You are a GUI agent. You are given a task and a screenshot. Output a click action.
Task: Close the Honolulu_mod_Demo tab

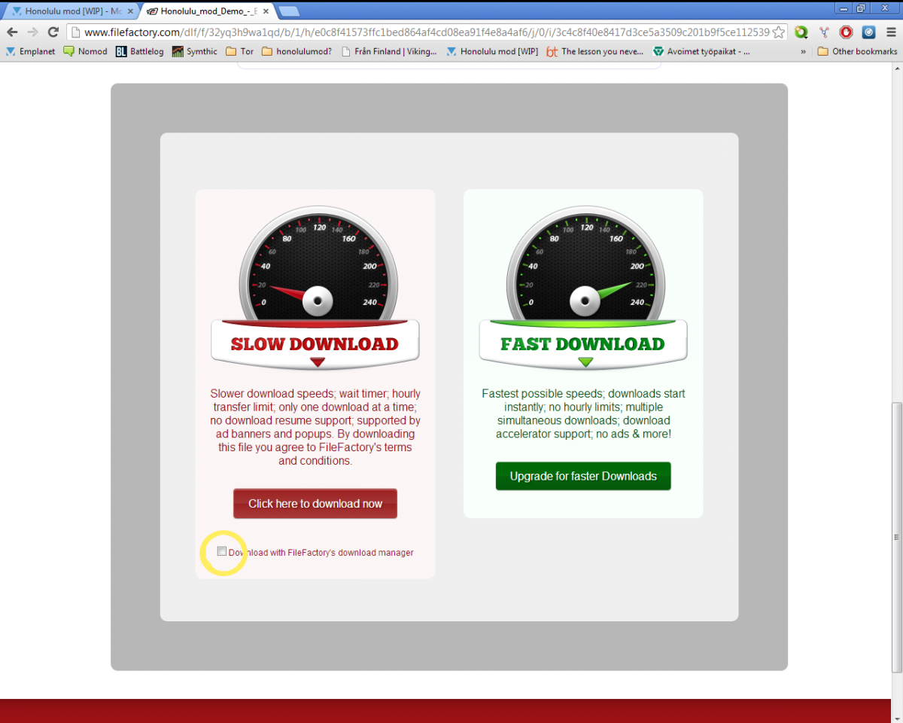pyautogui.click(x=266, y=11)
